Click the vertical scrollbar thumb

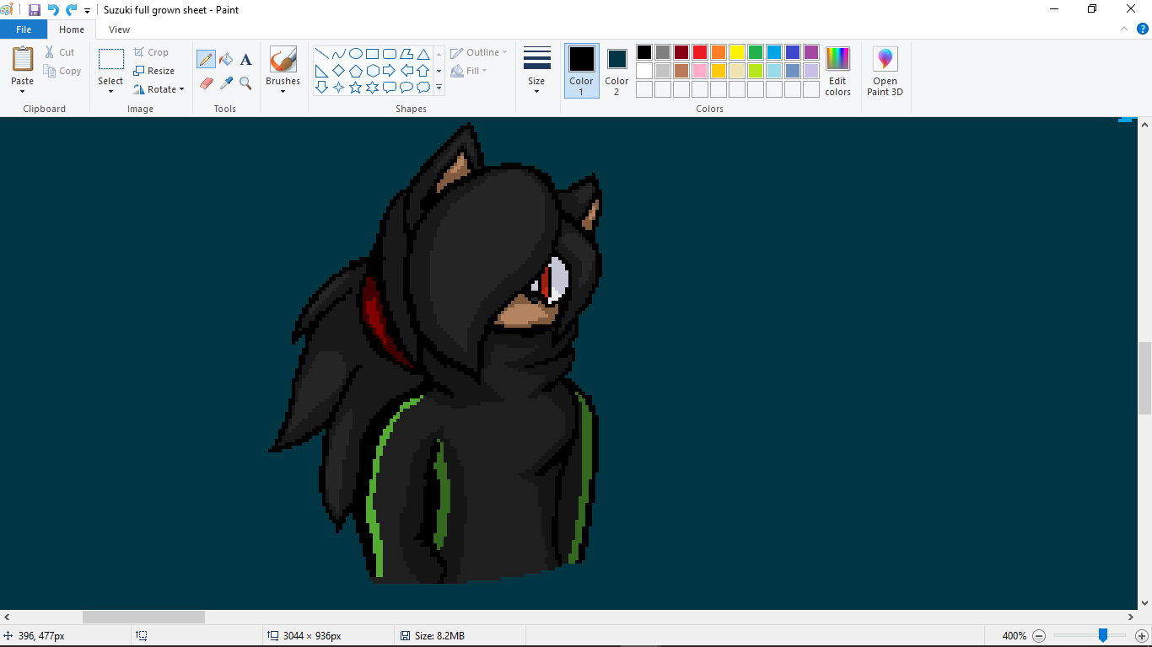tap(1144, 377)
